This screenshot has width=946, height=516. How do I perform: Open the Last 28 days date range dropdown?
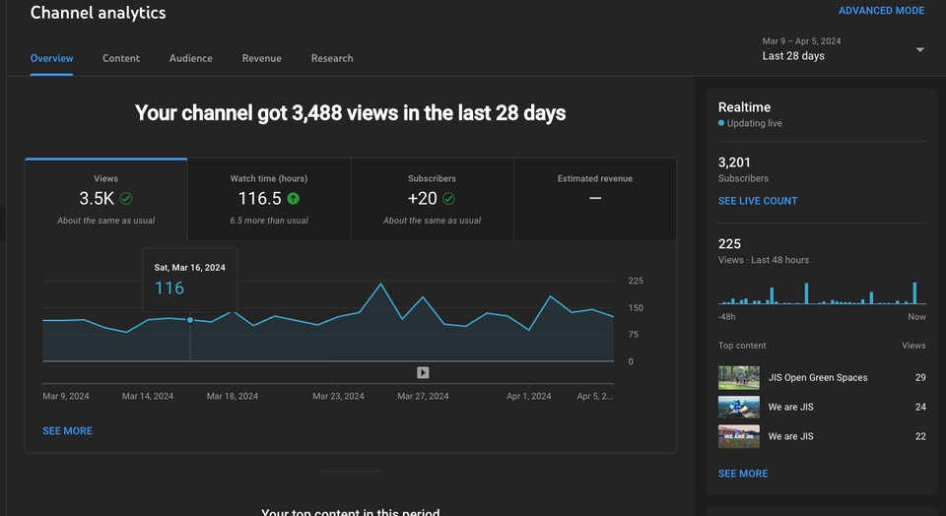click(843, 49)
